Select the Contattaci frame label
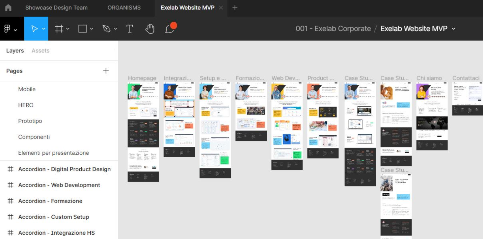483x239 pixels. pyautogui.click(x=466, y=78)
